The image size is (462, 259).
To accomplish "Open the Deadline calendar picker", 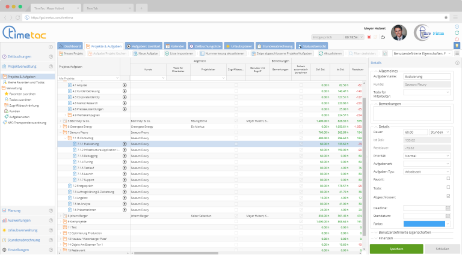I will (448, 207).
